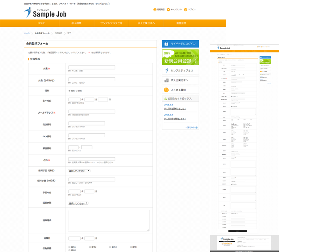Focus the 卒業年月 month field
Viewport: 316px width, 252px height.
pyautogui.click(x=89, y=191)
